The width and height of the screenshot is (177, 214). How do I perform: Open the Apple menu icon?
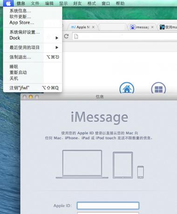tap(8, 3)
